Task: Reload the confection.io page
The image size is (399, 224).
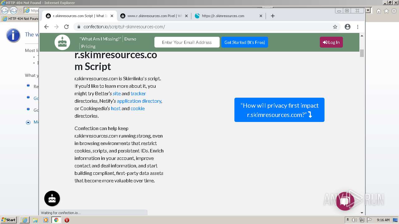Action: 66,27
